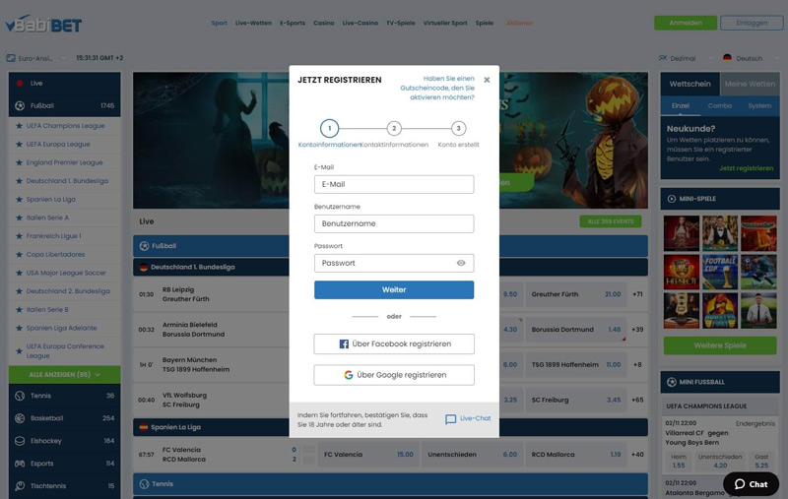Viewport: 788px width, 499px height.
Task: Select Unentschieden odds 6.00
Action: point(473,455)
